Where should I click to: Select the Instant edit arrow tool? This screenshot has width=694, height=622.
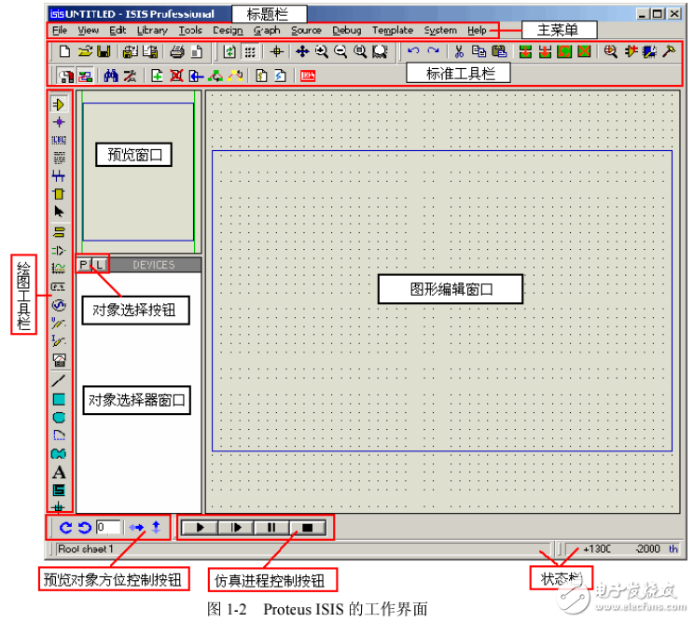59,212
